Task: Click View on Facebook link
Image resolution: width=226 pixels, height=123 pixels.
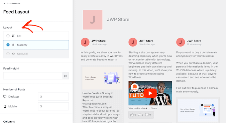Action: [x=138, y=108]
